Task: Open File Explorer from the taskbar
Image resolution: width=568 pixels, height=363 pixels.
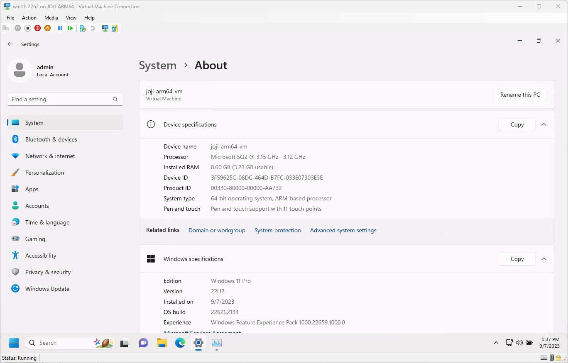Action: (x=162, y=343)
